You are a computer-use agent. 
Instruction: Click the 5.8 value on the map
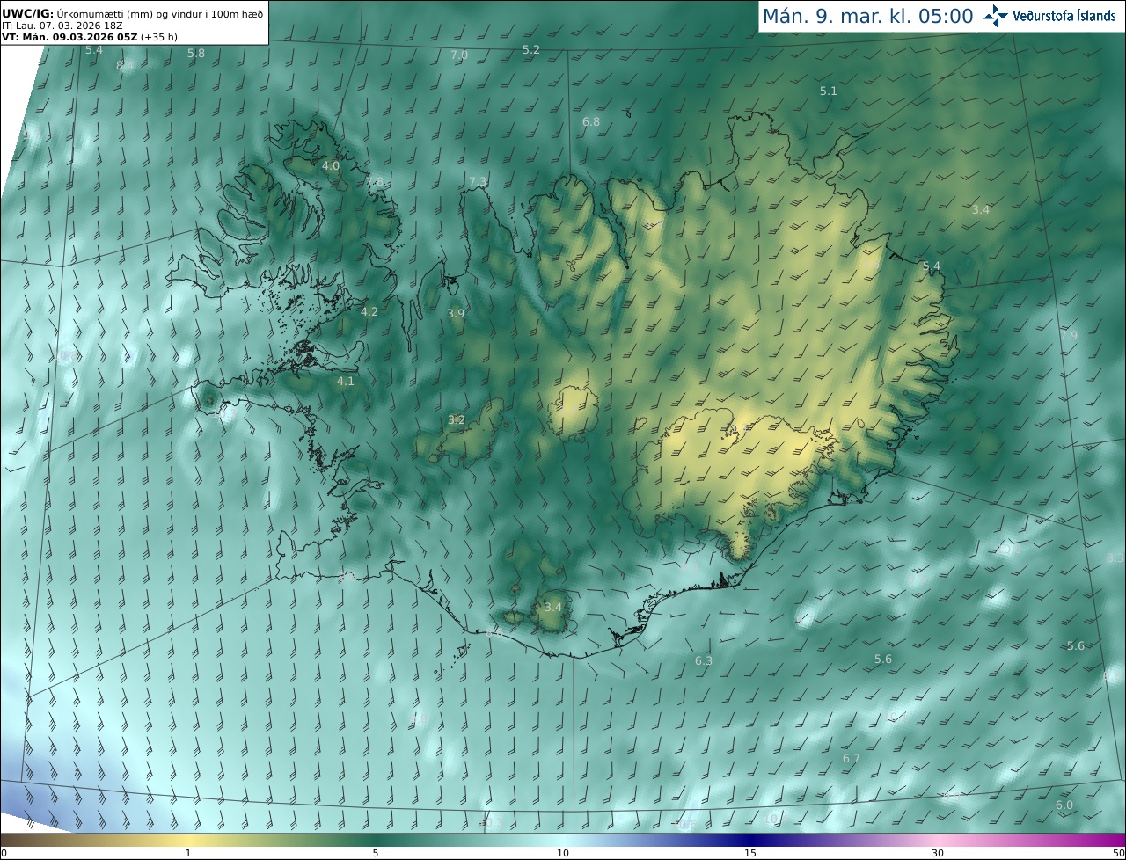[x=196, y=54]
